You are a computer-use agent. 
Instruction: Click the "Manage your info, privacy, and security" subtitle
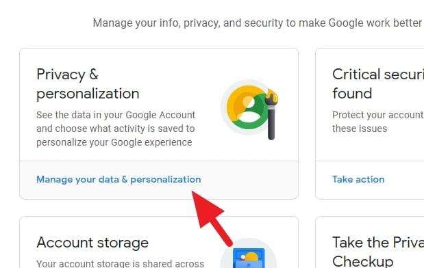tap(258, 23)
